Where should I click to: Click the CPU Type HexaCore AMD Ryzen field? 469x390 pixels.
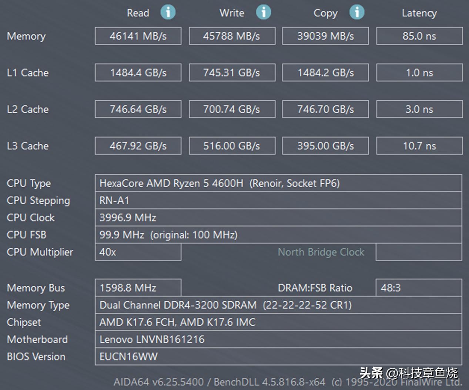pos(278,183)
